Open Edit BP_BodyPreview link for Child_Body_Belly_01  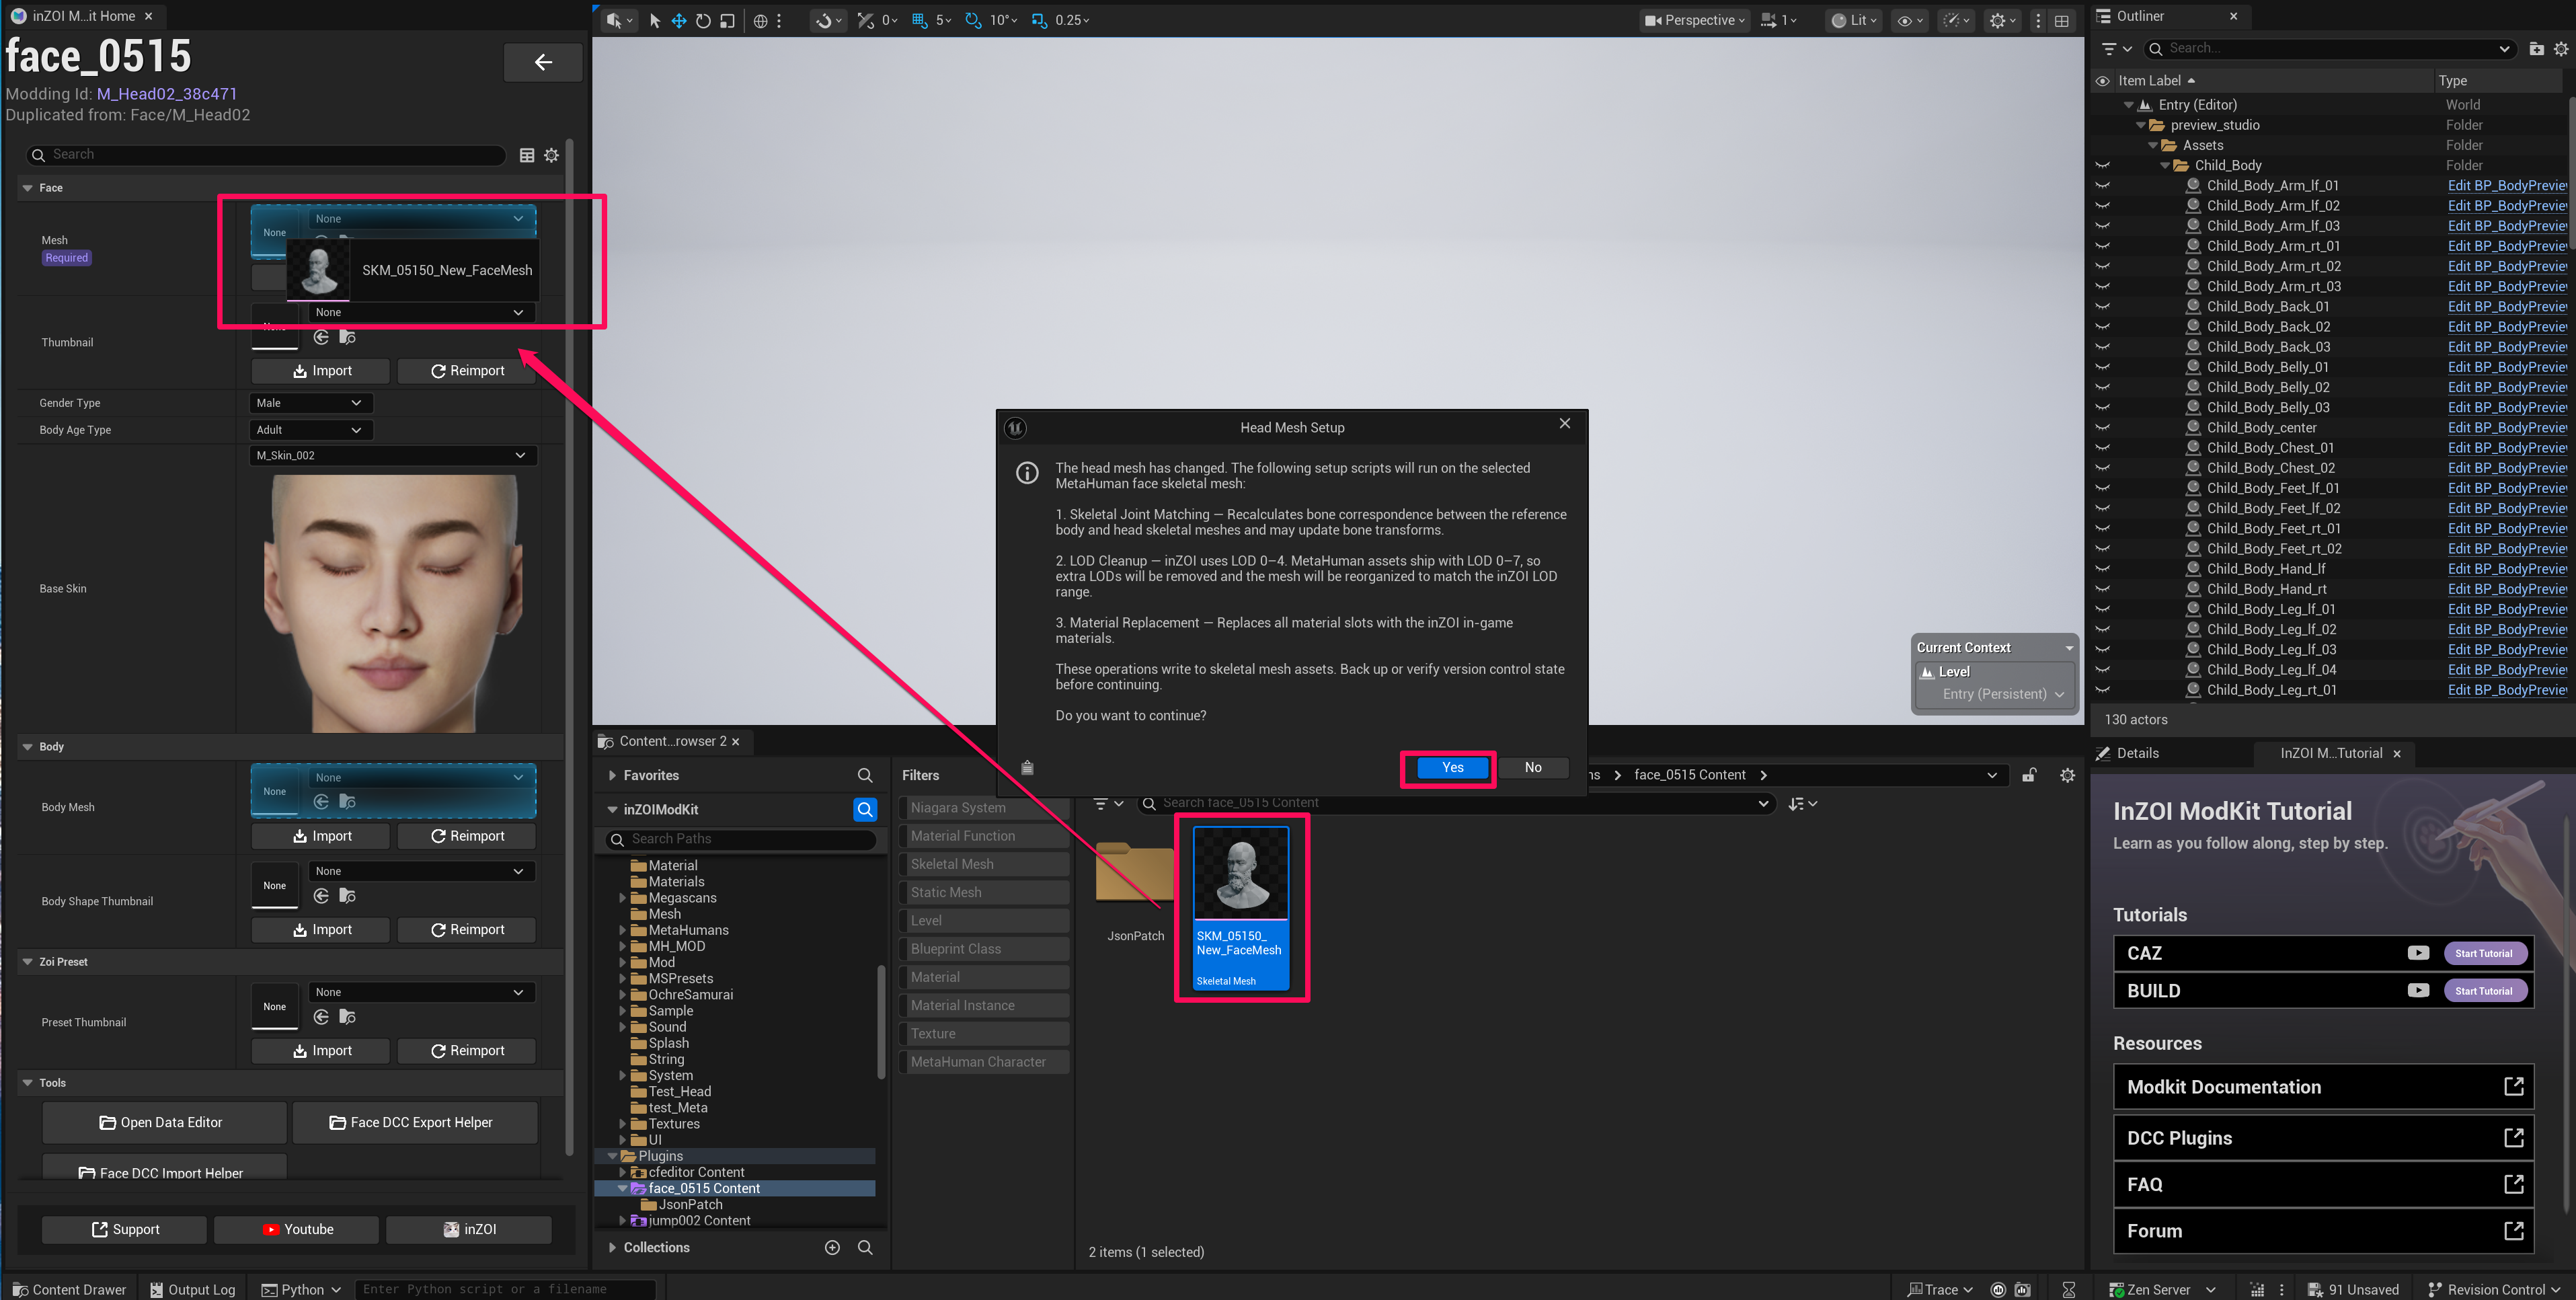[2506, 367]
